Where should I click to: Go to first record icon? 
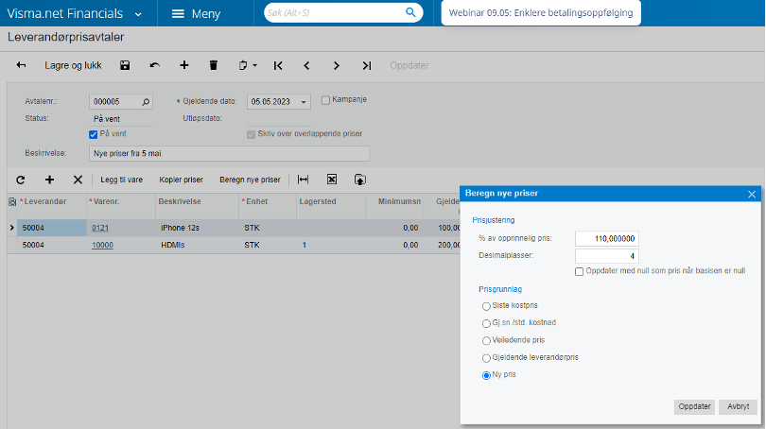point(278,65)
